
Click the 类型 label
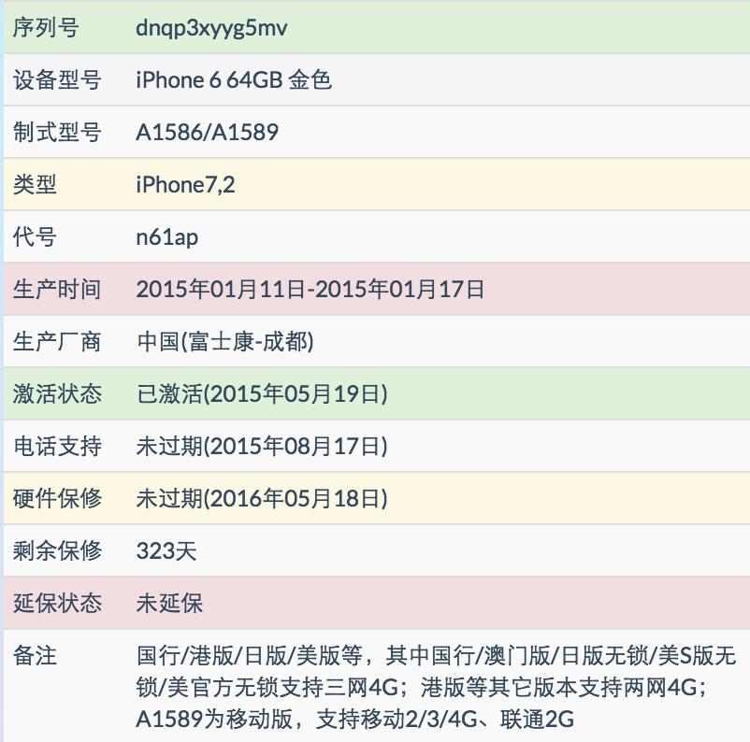35,184
